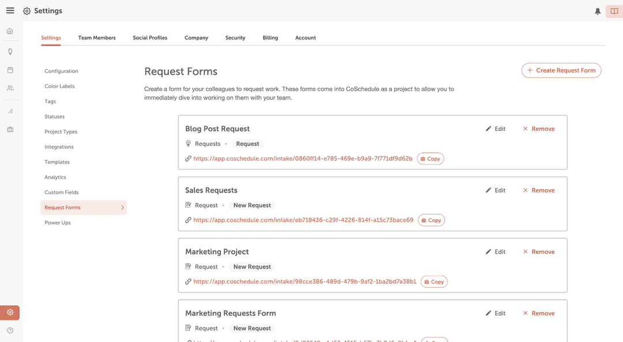Remove the Sales Requests form
The image size is (623, 342).
tap(538, 190)
